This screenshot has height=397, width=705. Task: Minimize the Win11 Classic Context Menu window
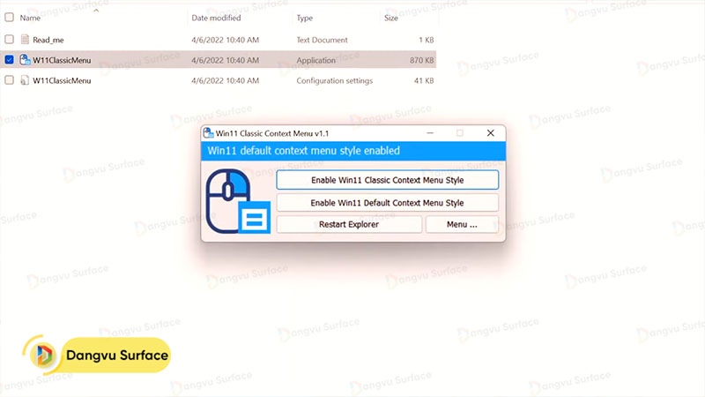(430, 133)
